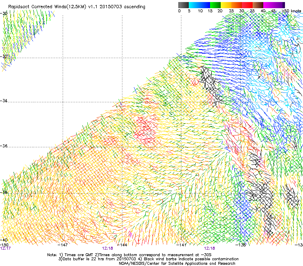Click the red 30-35 knots legend swatch
303x266 pixels.
click(x=247, y=5)
